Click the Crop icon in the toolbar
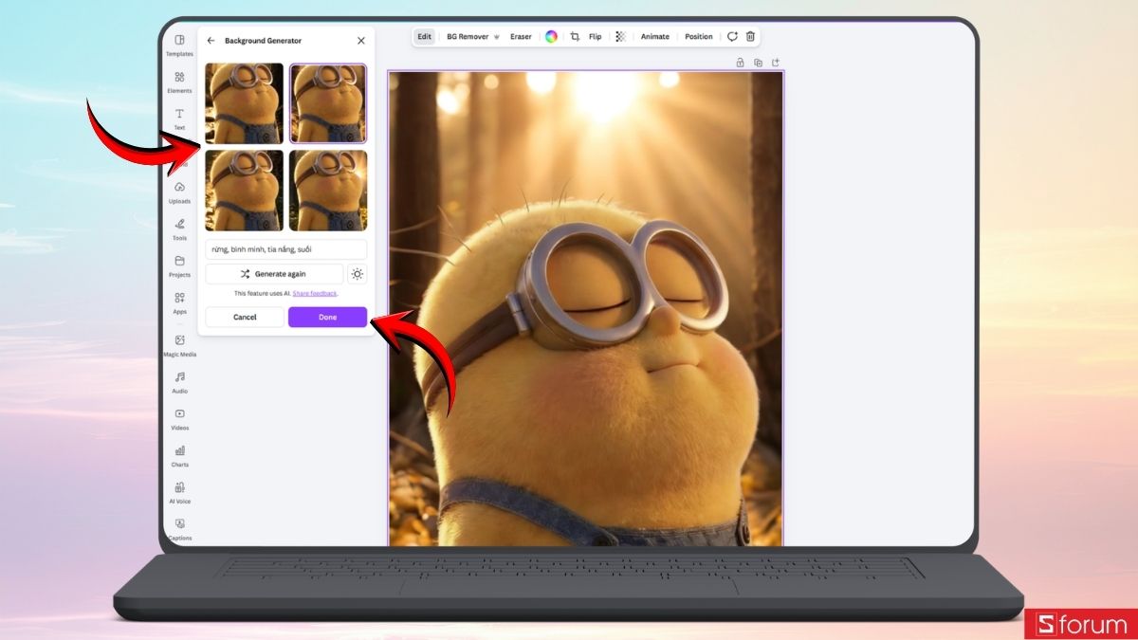The image size is (1138, 640). tap(574, 36)
